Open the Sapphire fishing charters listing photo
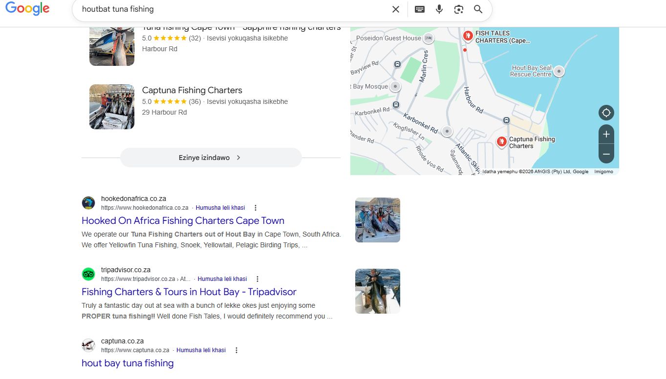 pos(112,46)
